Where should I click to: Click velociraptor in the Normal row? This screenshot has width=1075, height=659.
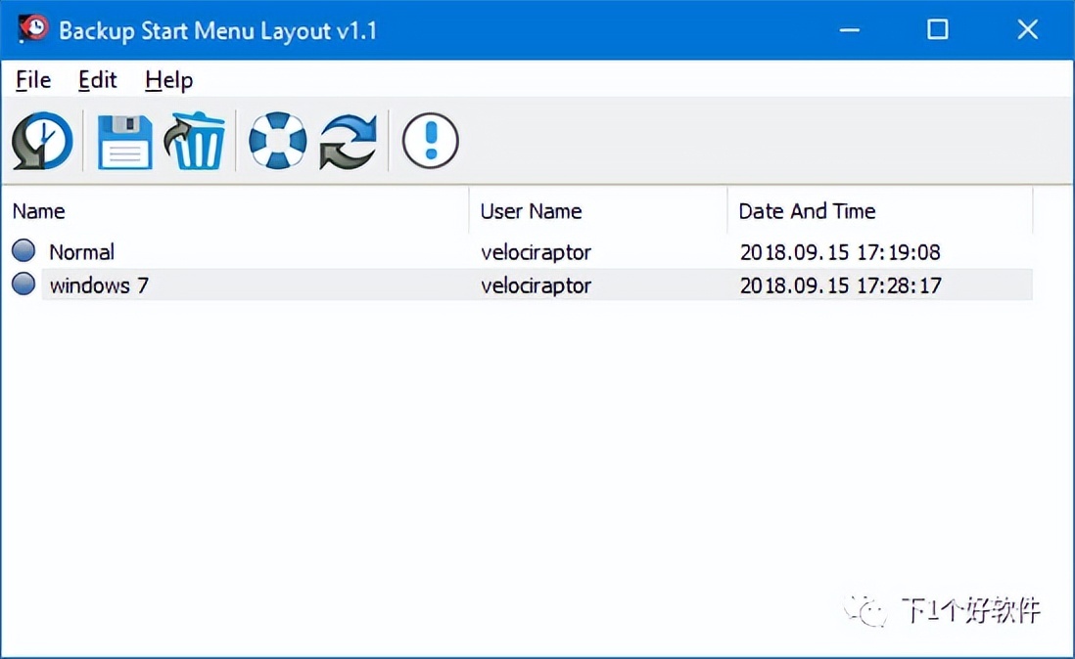point(536,252)
